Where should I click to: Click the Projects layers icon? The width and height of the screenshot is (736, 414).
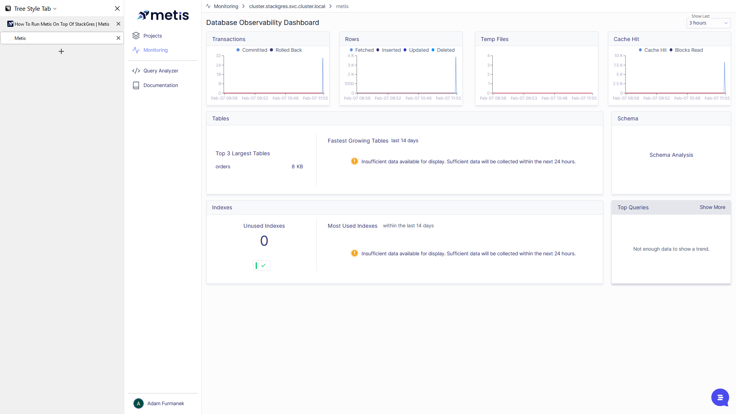click(136, 36)
